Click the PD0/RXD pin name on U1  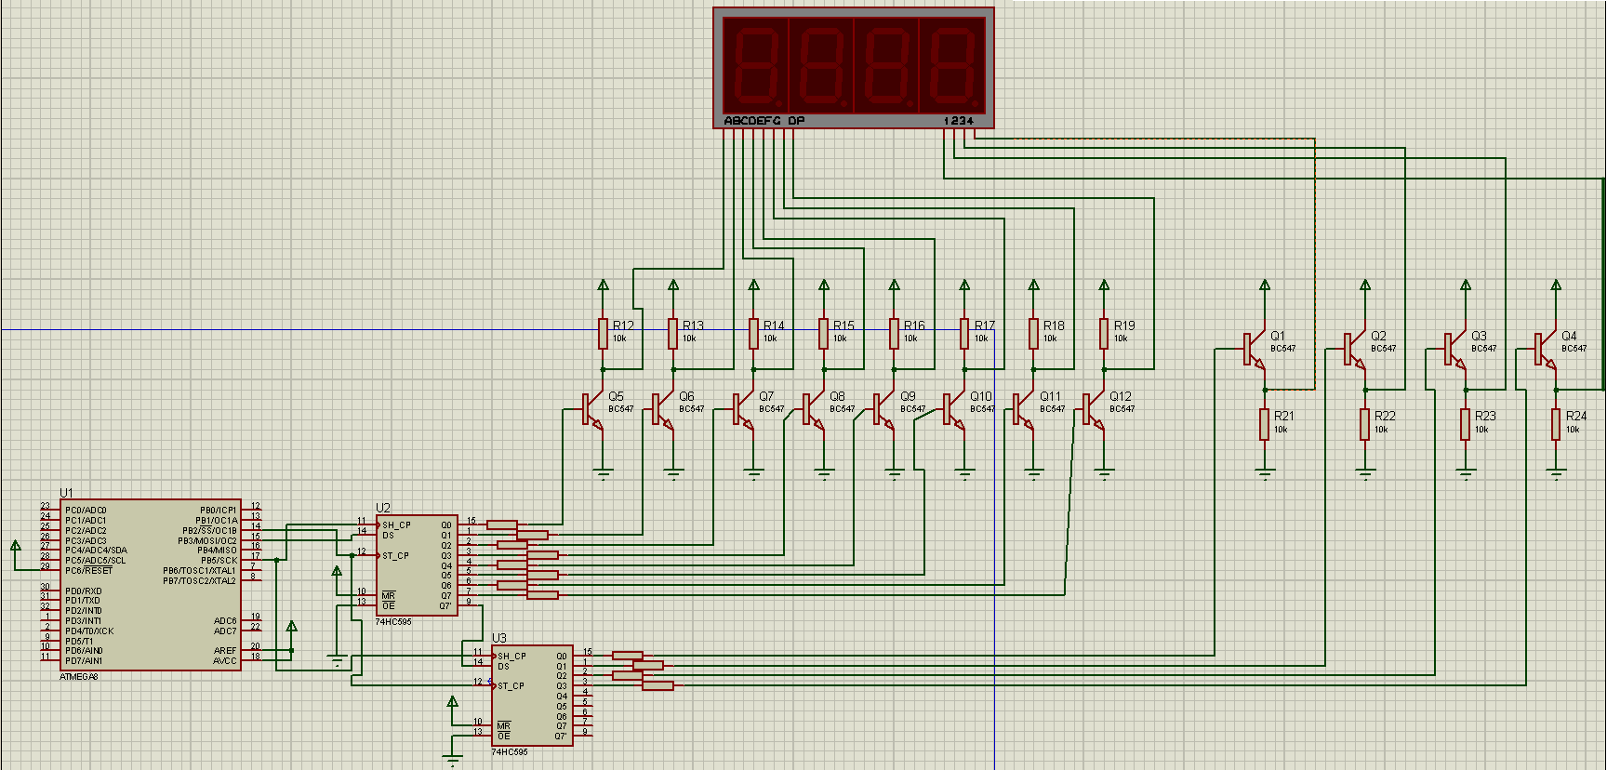coord(84,591)
